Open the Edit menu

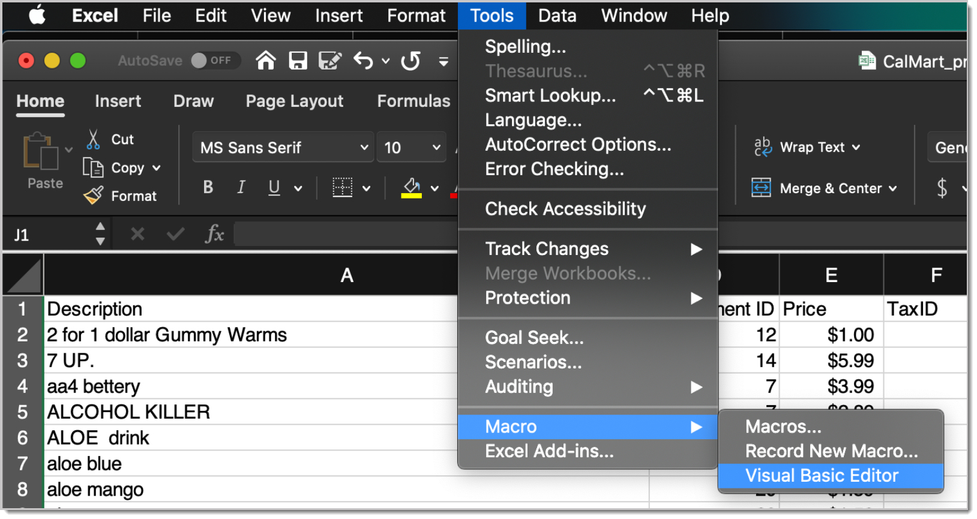click(x=211, y=16)
